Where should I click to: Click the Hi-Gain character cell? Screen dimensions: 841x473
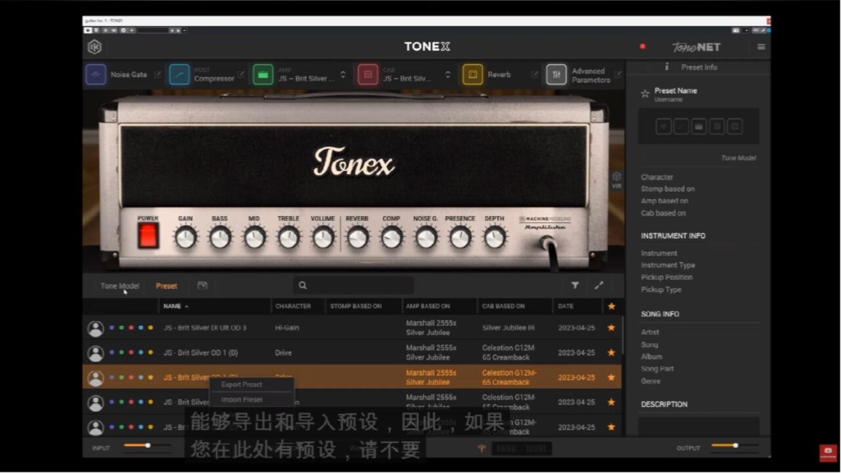[x=287, y=328]
